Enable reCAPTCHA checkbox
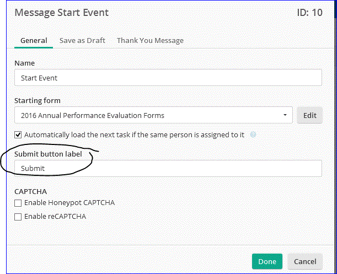Image resolution: width=337 pixels, height=274 pixels. click(18, 217)
